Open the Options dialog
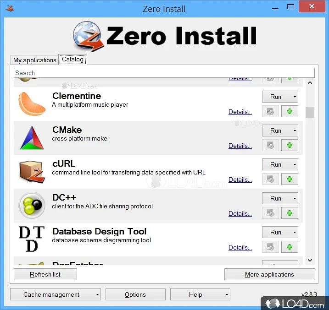Image resolution: width=329 pixels, height=310 pixels. [135, 295]
